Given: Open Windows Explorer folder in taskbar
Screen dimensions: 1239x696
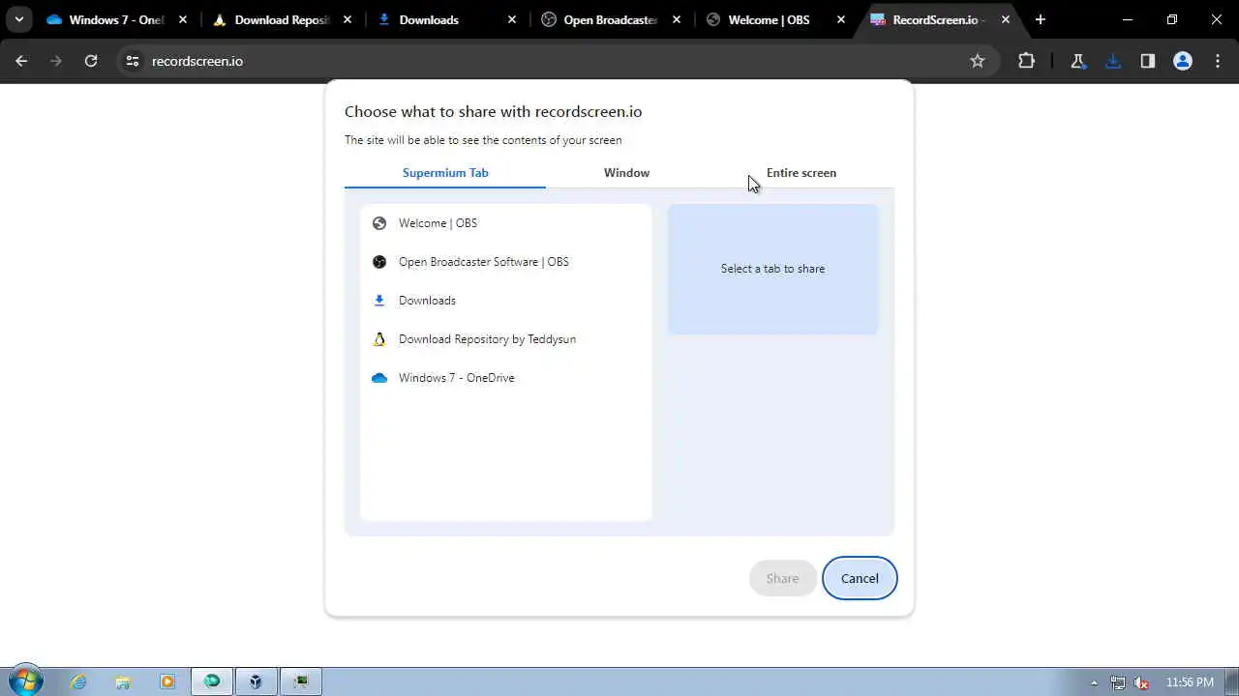Looking at the screenshot, I should (123, 681).
